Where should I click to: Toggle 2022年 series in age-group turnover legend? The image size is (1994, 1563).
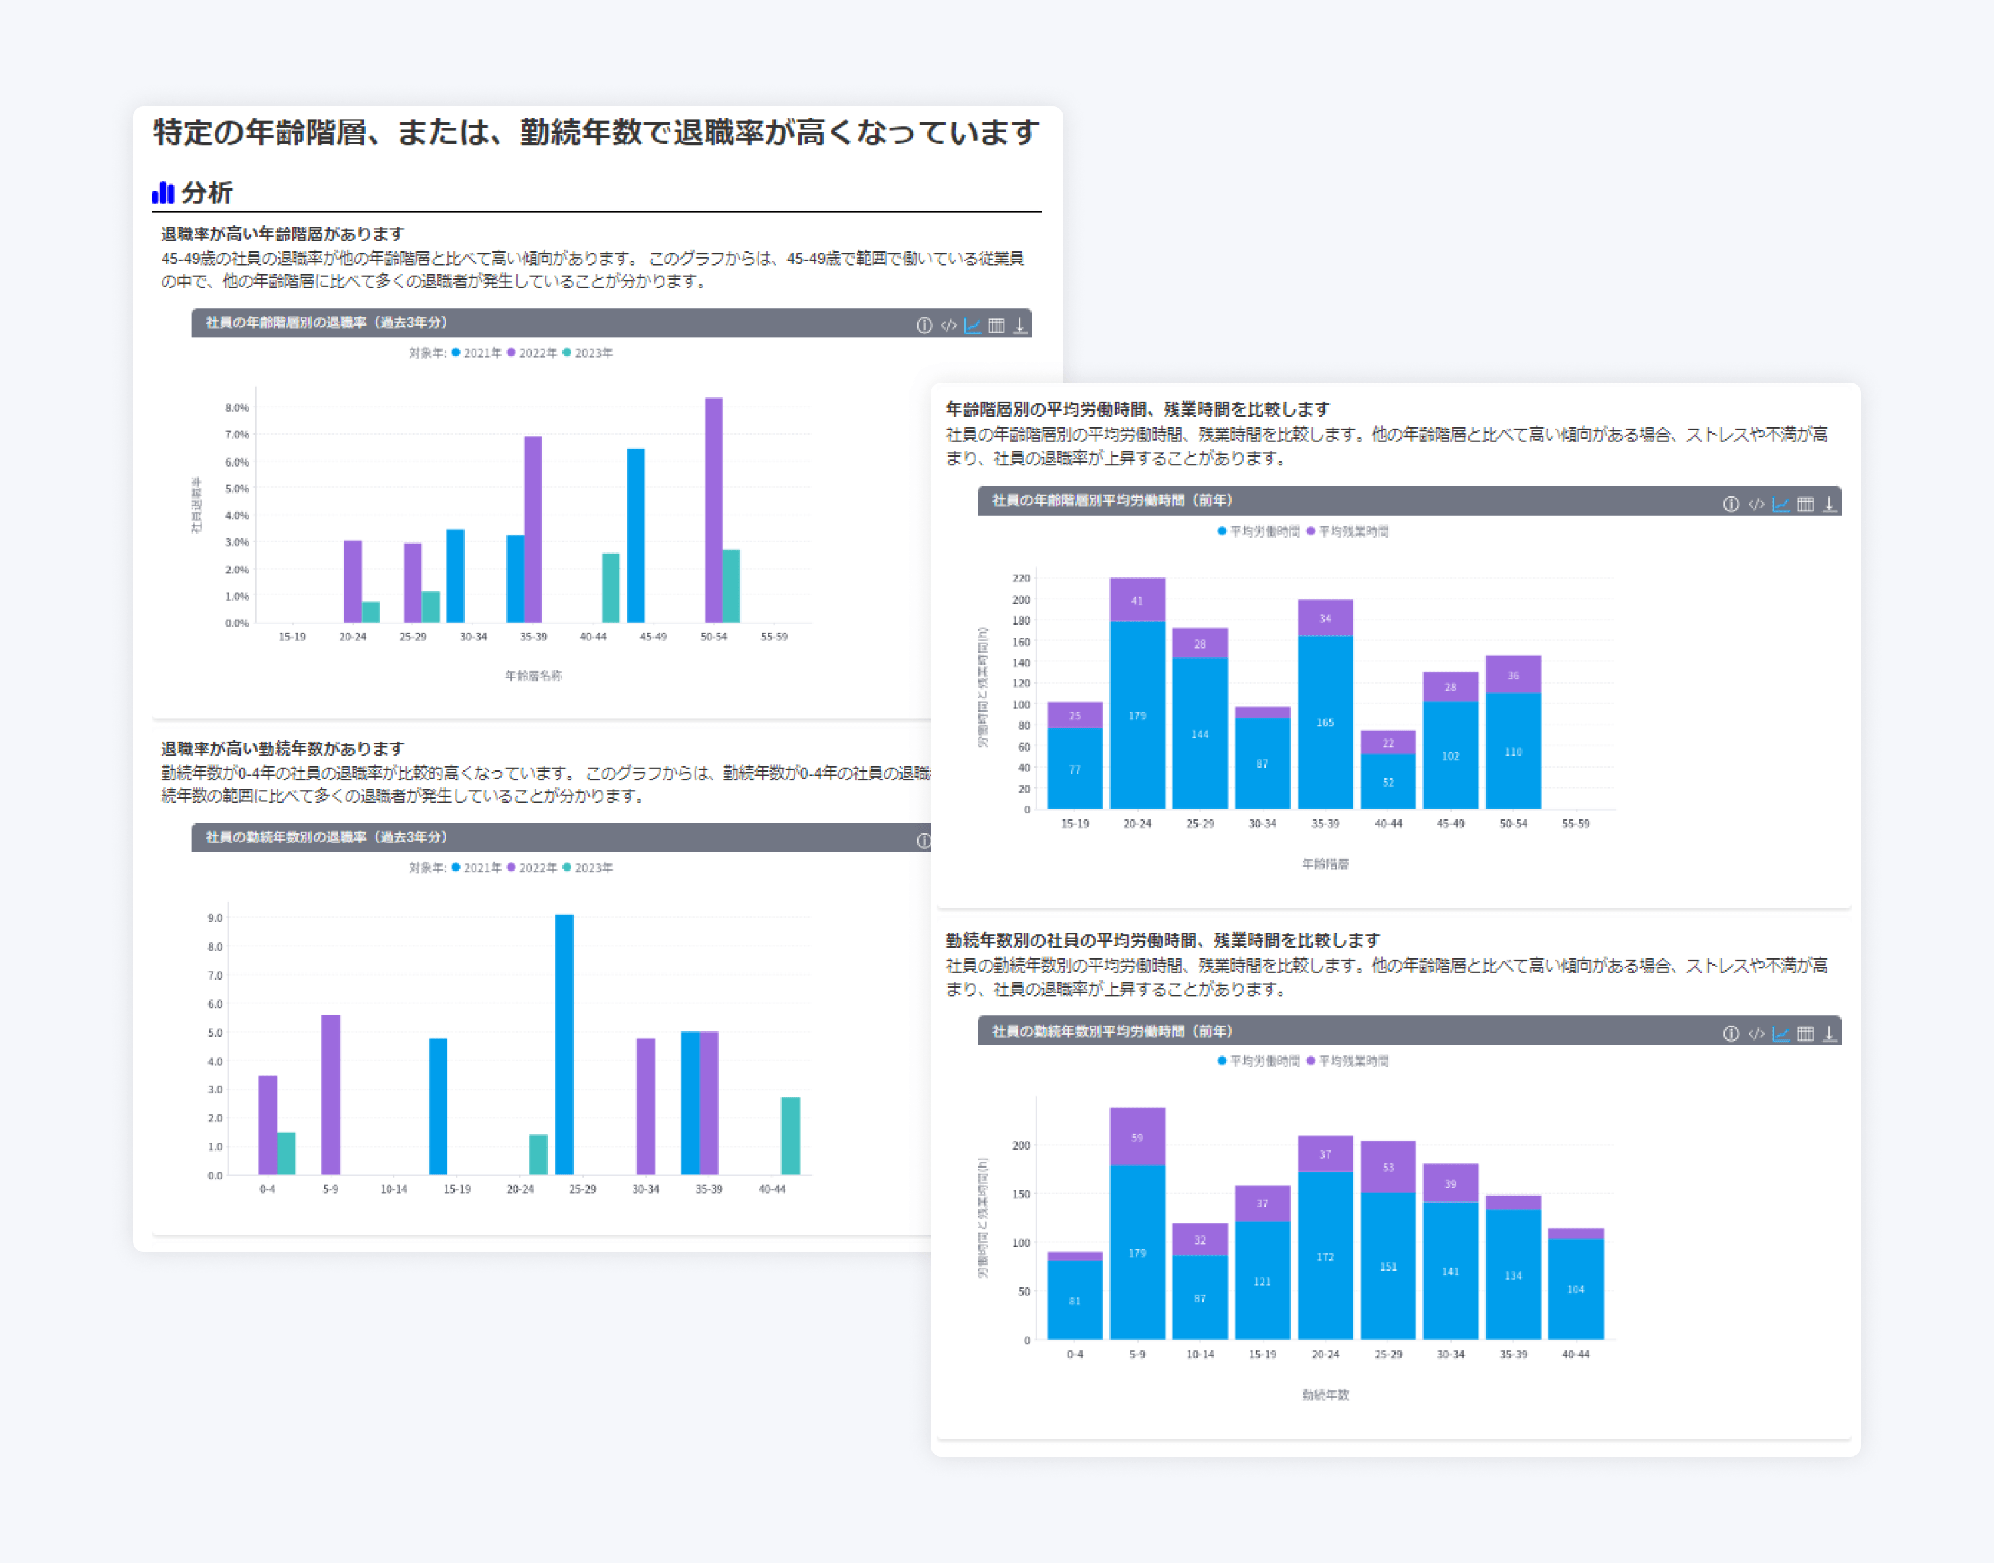532,352
